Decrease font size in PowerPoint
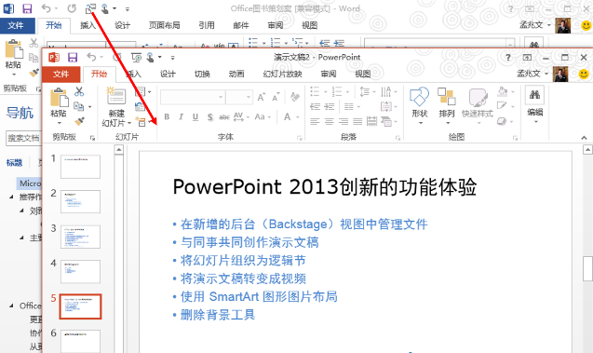Screen dimensions: 593x353 coord(276,97)
